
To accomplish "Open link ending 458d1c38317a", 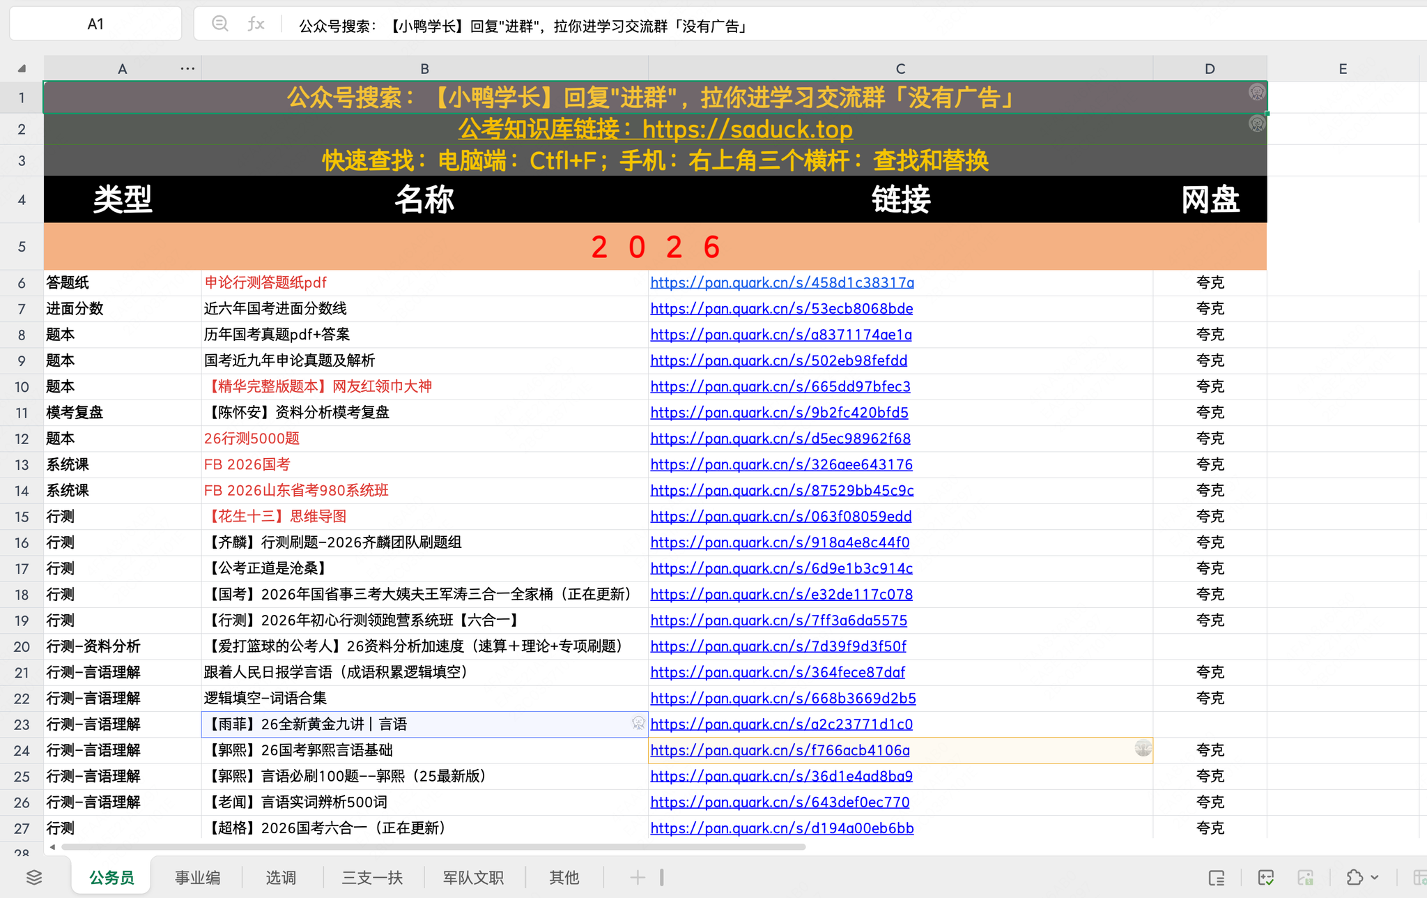I will tap(782, 282).
